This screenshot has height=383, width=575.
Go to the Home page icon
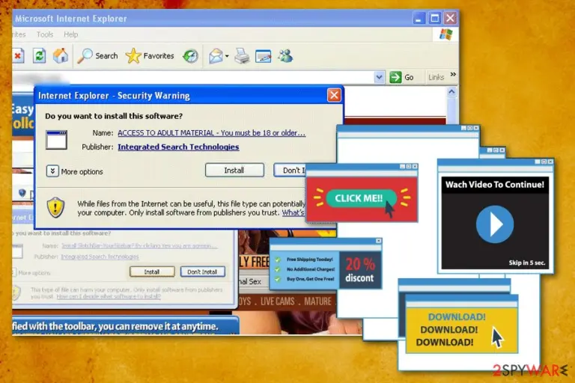click(x=61, y=55)
